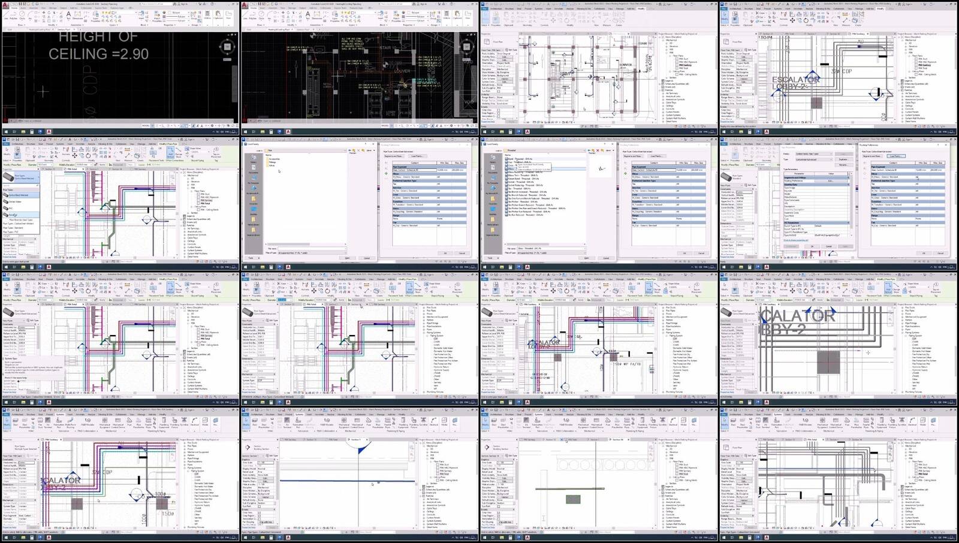This screenshot has width=959, height=543.
Task: Open the Views dropdown in the Accessories folder dialog
Action: (371, 150)
